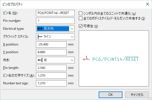152x100 pixels.
Task: Click the ピン名の文字サイズ input field
Action: (51, 75)
